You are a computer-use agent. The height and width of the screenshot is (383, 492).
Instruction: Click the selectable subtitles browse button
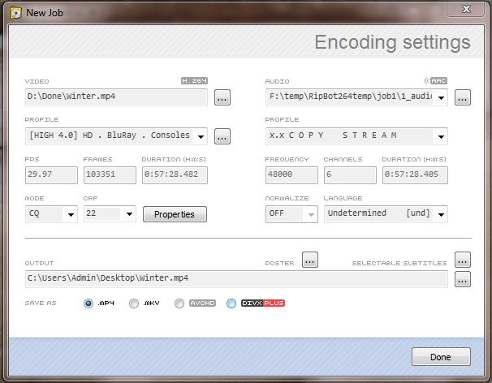(x=463, y=260)
